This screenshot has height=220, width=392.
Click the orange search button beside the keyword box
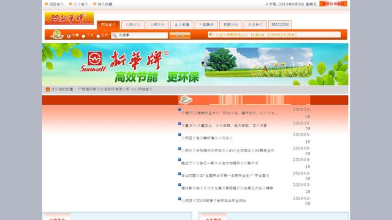coord(179,35)
